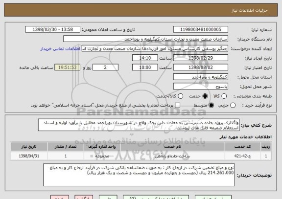Select the کالا radio button
282x199 pixels.
(224, 96)
